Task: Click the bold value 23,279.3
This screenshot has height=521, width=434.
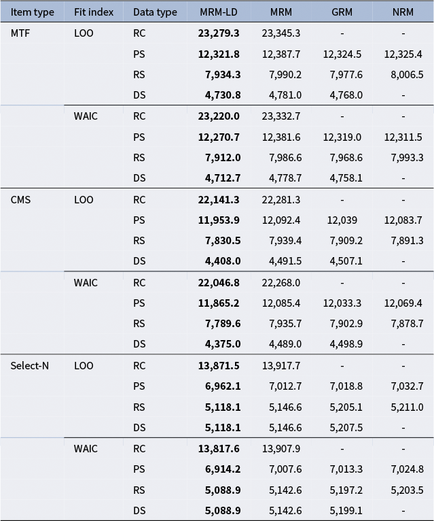Action: (x=219, y=33)
